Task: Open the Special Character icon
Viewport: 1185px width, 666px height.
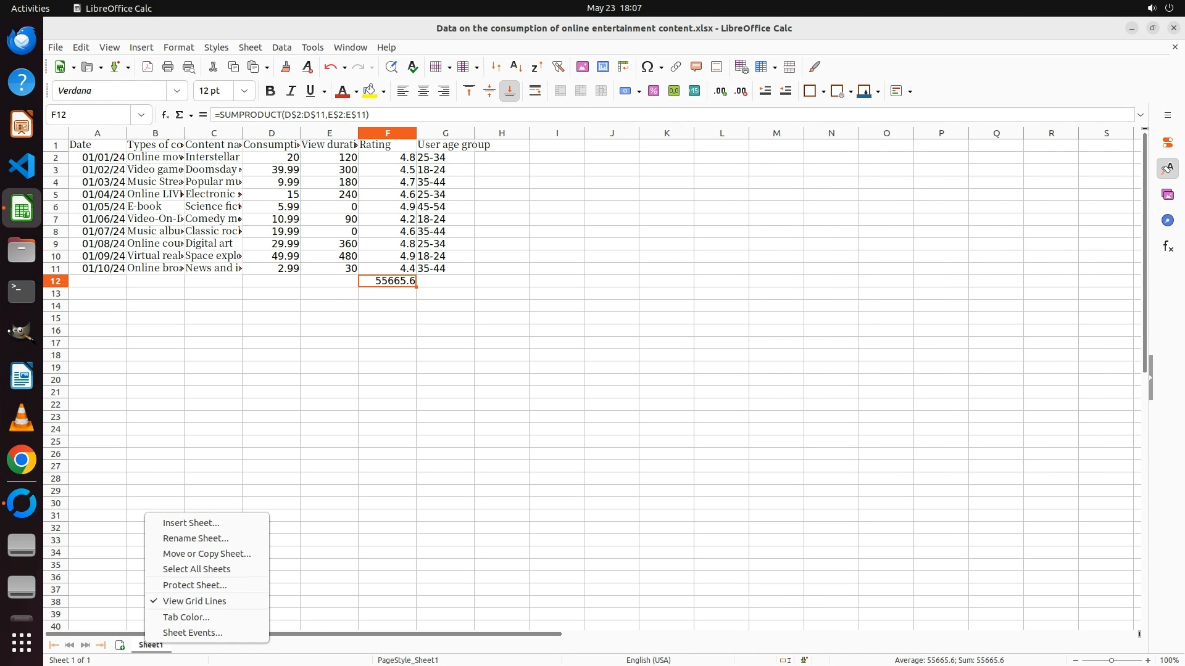Action: (647, 67)
